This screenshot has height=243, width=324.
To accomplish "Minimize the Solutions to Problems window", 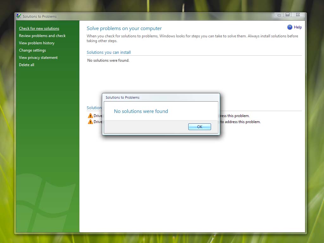I will tap(279, 15).
